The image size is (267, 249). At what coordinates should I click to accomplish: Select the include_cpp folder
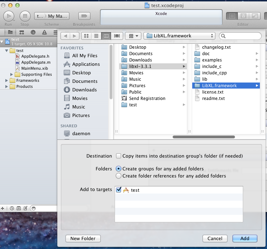(226, 73)
